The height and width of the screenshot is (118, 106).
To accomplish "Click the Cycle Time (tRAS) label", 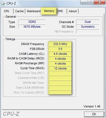I will (32, 68).
